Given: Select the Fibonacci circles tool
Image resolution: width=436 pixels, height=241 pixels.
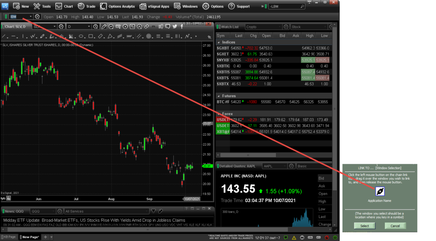Looking at the screenshot, I should point(149,36).
